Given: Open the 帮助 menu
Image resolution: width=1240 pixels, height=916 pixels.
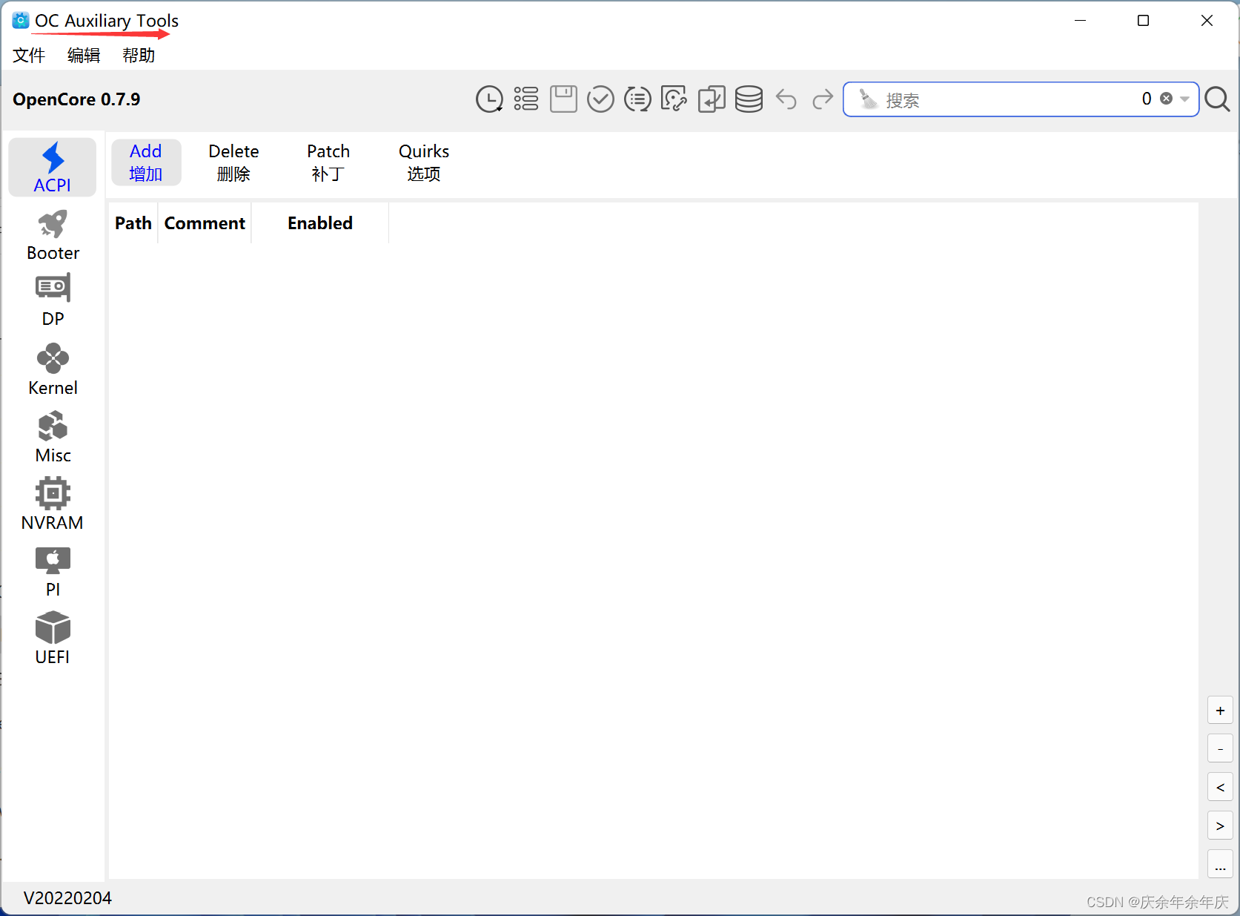Looking at the screenshot, I should pyautogui.click(x=139, y=56).
